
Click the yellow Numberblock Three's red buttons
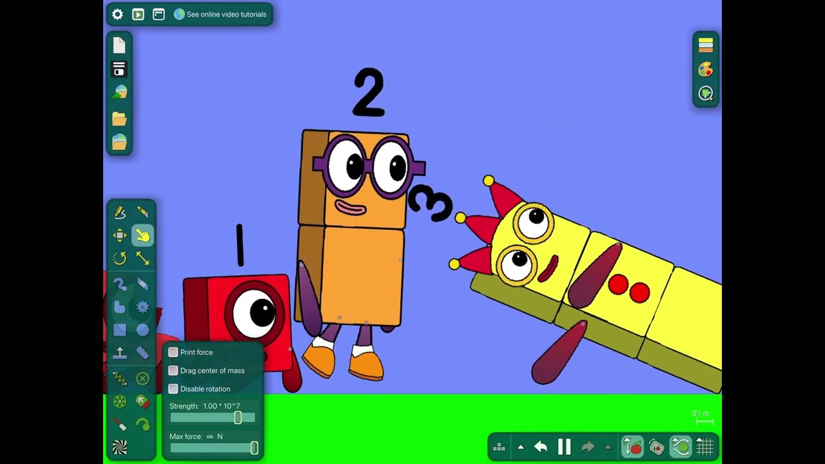point(629,288)
